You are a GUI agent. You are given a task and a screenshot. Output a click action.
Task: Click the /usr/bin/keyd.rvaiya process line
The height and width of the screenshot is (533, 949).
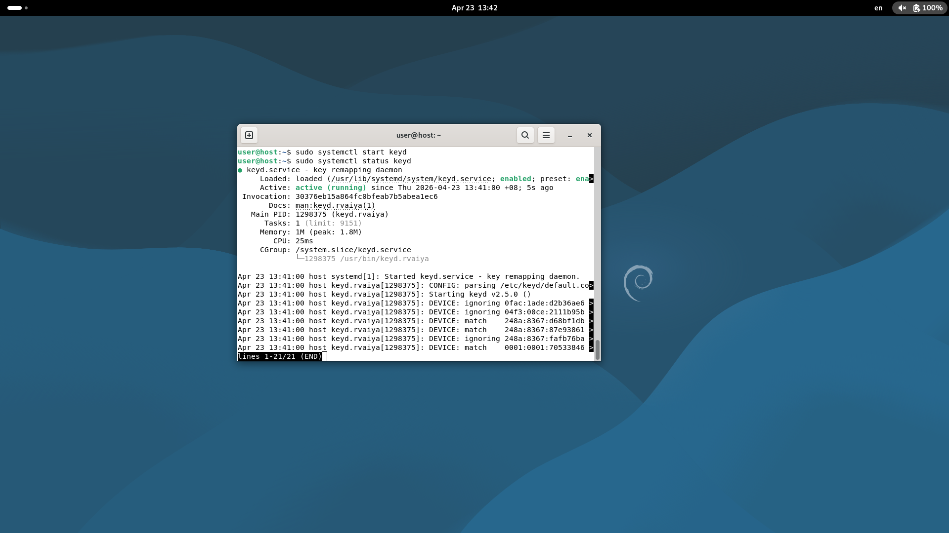[x=366, y=259]
